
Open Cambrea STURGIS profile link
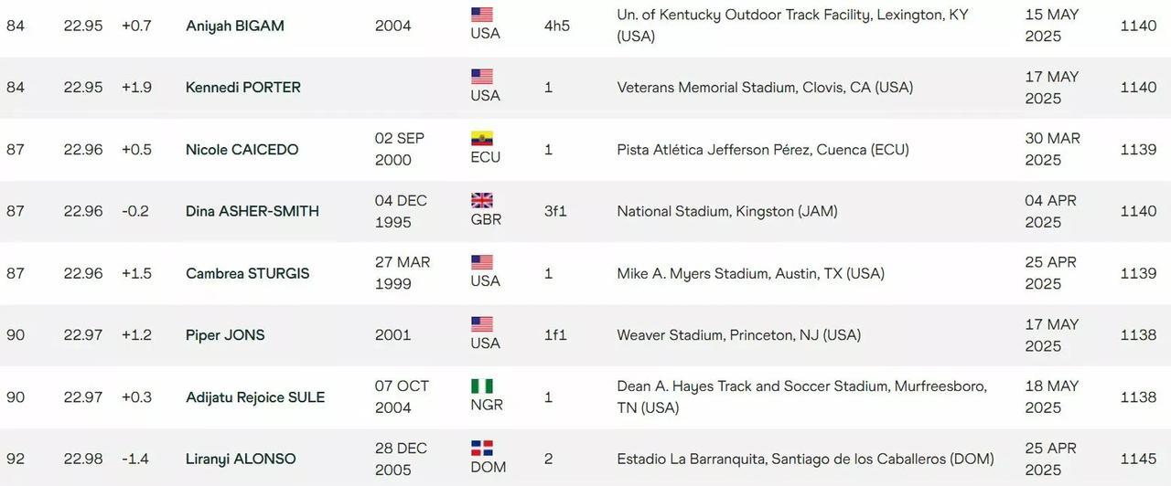pos(248,273)
